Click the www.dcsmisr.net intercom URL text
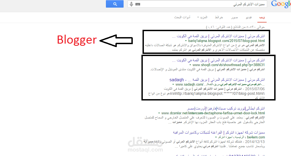This screenshot has height=156, width=291. [x=213, y=113]
